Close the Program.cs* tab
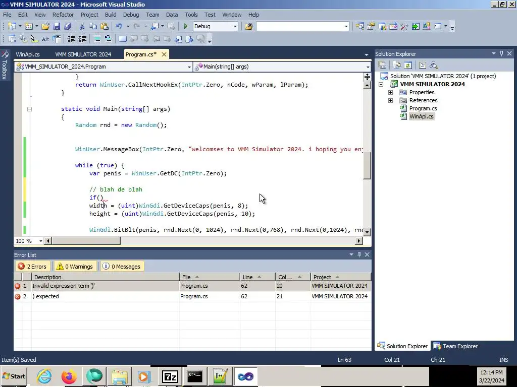The image size is (517, 387). click(164, 54)
